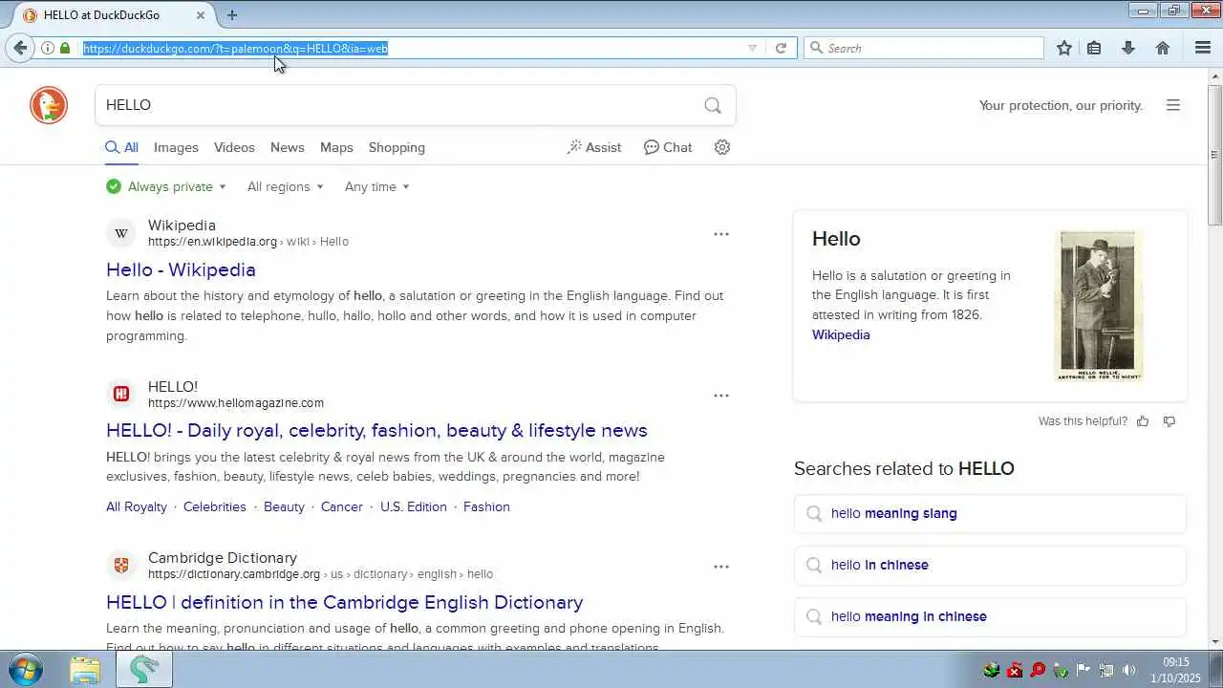
Task: Open the Chat feature
Action: point(668,147)
